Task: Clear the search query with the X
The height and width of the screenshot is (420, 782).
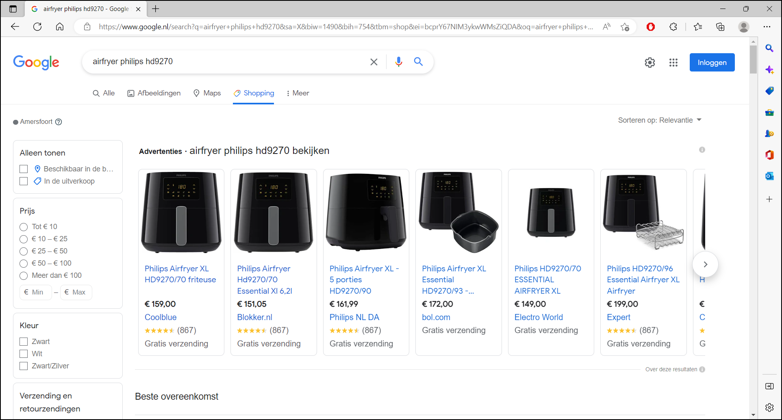Action: click(x=374, y=62)
